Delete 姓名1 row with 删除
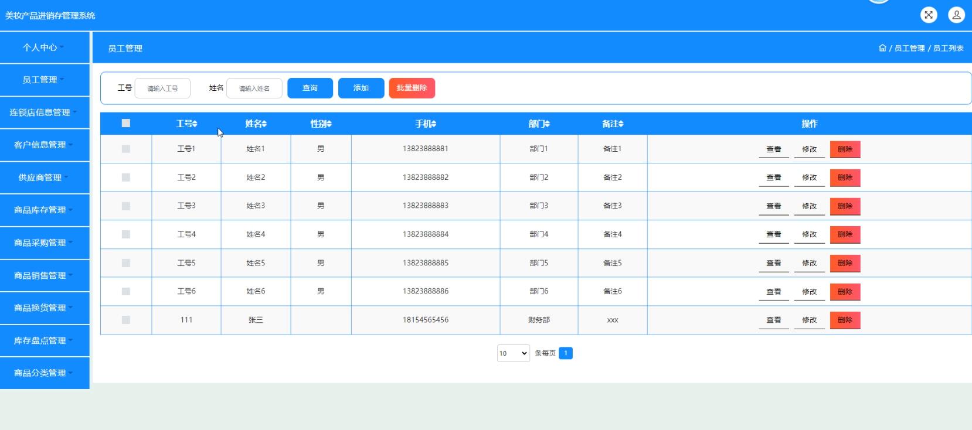 tap(845, 149)
